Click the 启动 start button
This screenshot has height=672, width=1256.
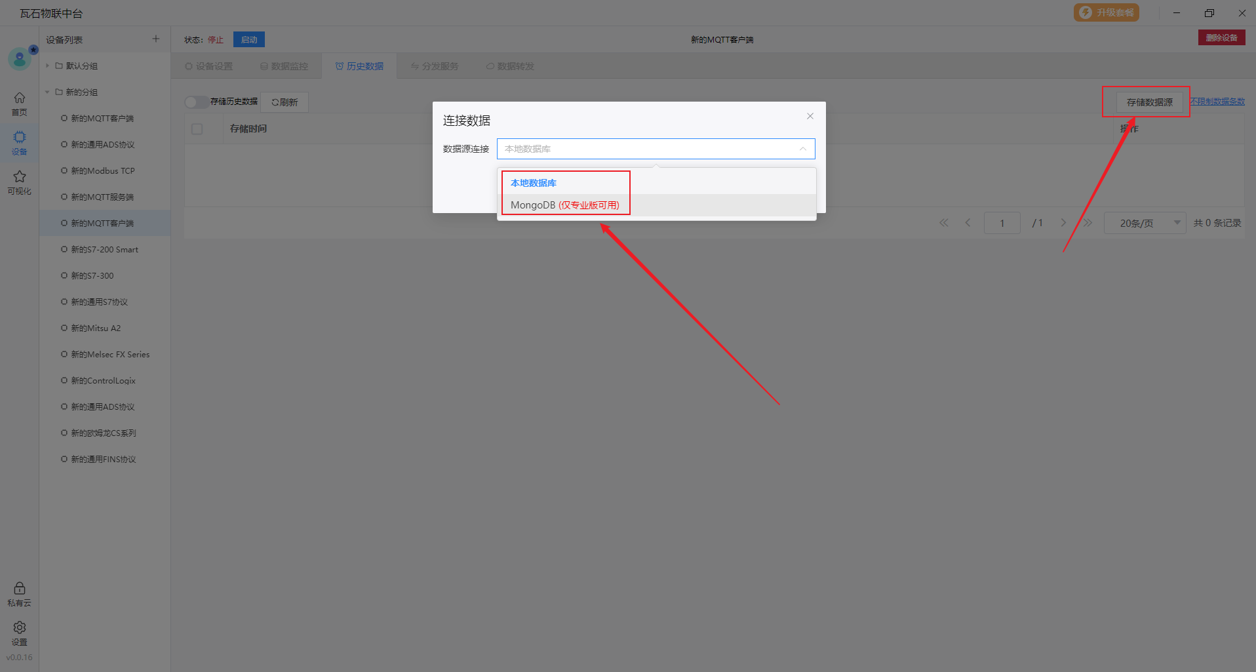pyautogui.click(x=249, y=40)
